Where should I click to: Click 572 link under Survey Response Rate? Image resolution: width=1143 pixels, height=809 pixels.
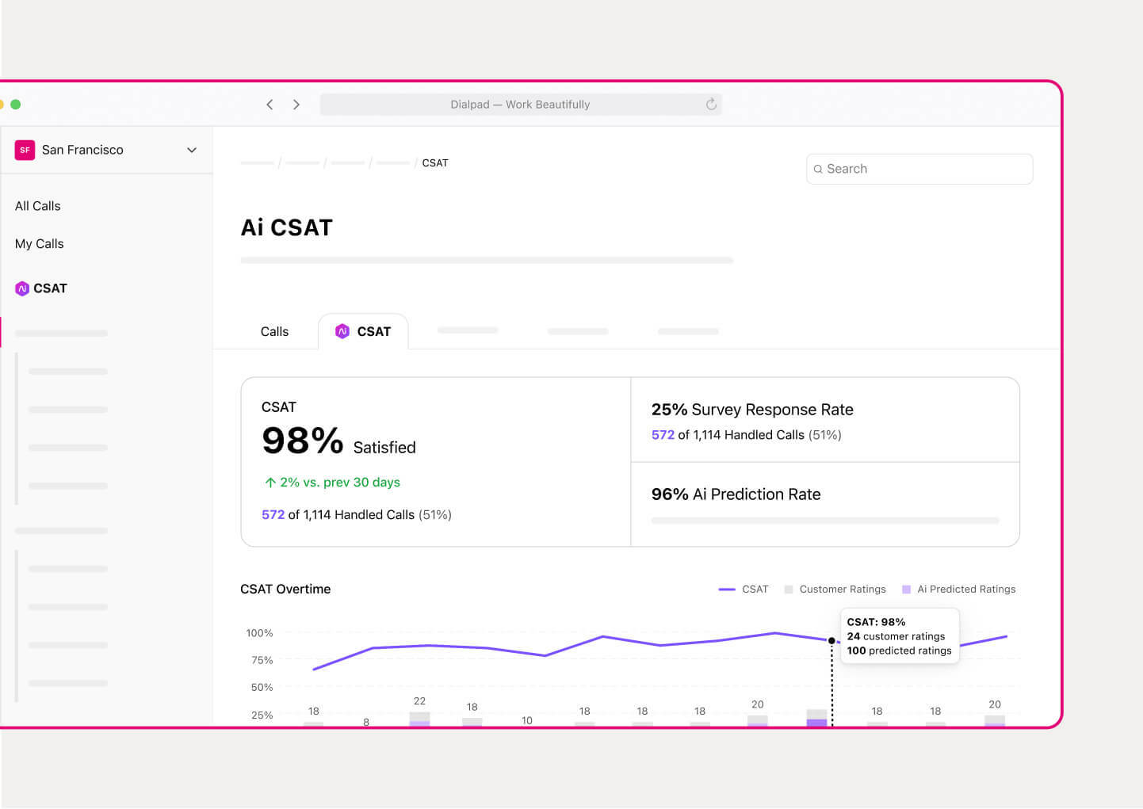[663, 435]
